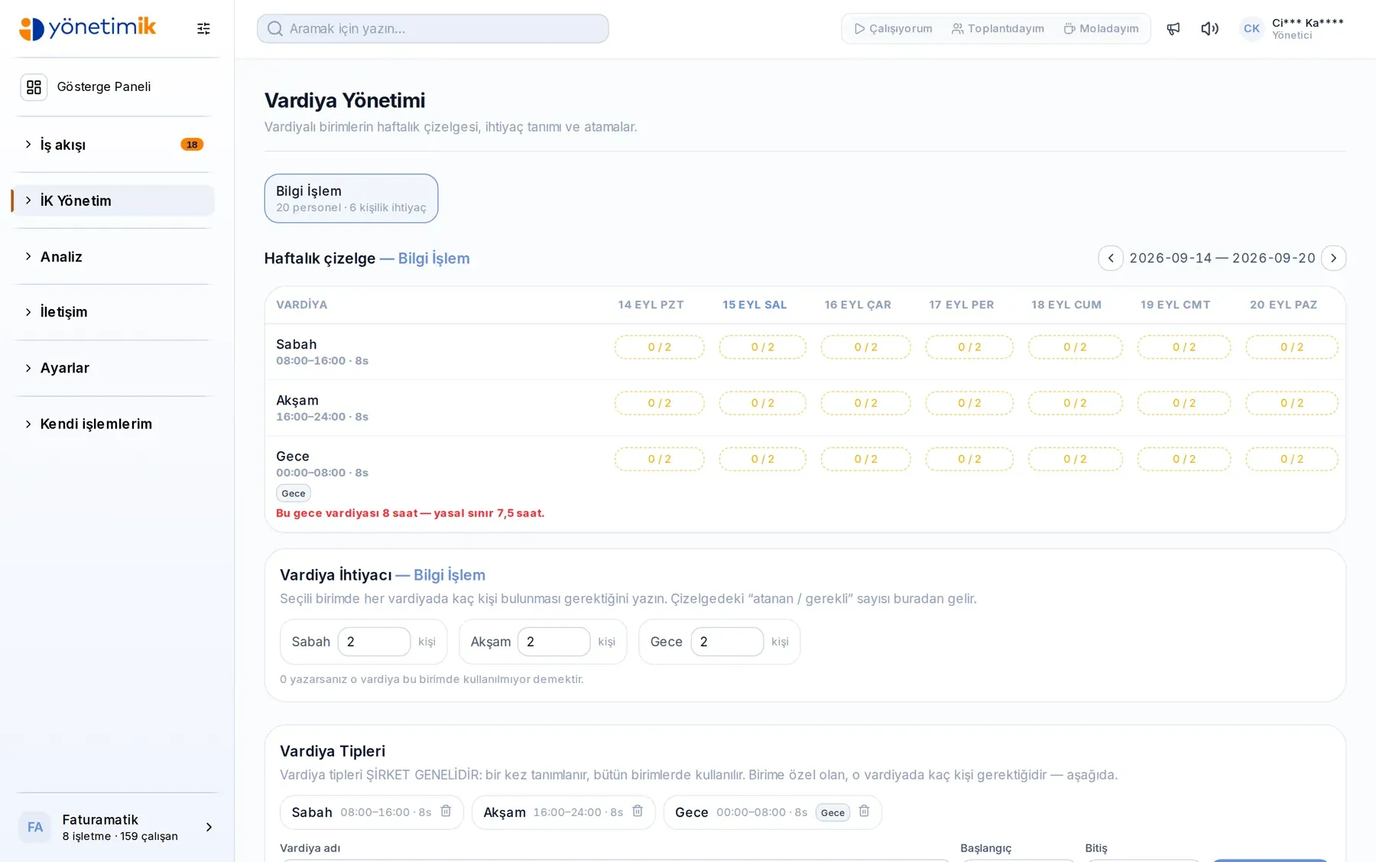1376x862 pixels.
Task: Open Sabah shift cell for 19 EYL CMT
Action: click(x=1184, y=346)
